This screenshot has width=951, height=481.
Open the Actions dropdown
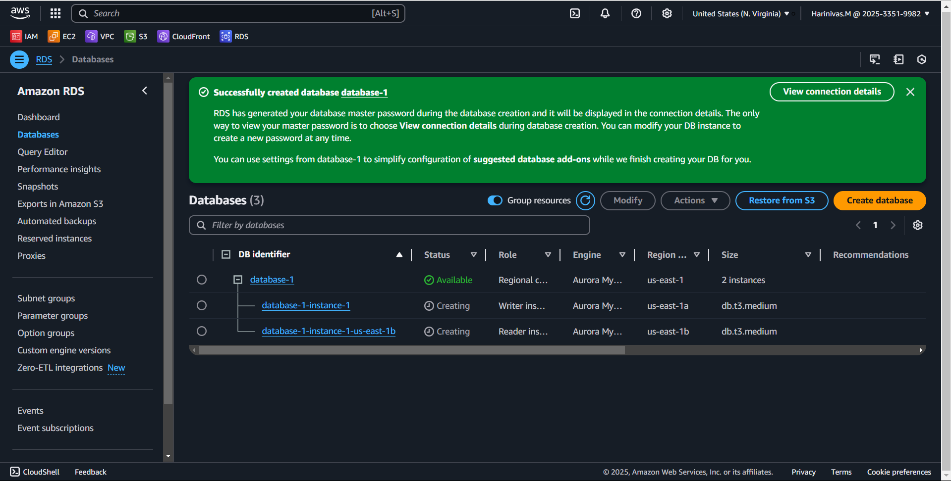point(695,200)
